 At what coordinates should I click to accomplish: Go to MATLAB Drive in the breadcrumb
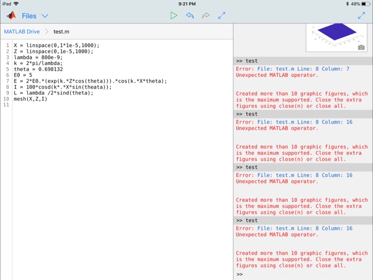pyautogui.click(x=22, y=31)
